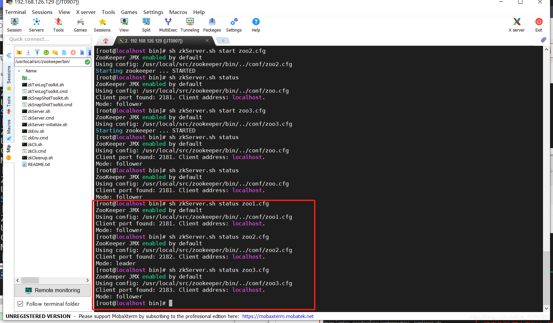The height and width of the screenshot is (323, 553).
Task: Open the Tunneling toolbar icon
Action: point(190,25)
